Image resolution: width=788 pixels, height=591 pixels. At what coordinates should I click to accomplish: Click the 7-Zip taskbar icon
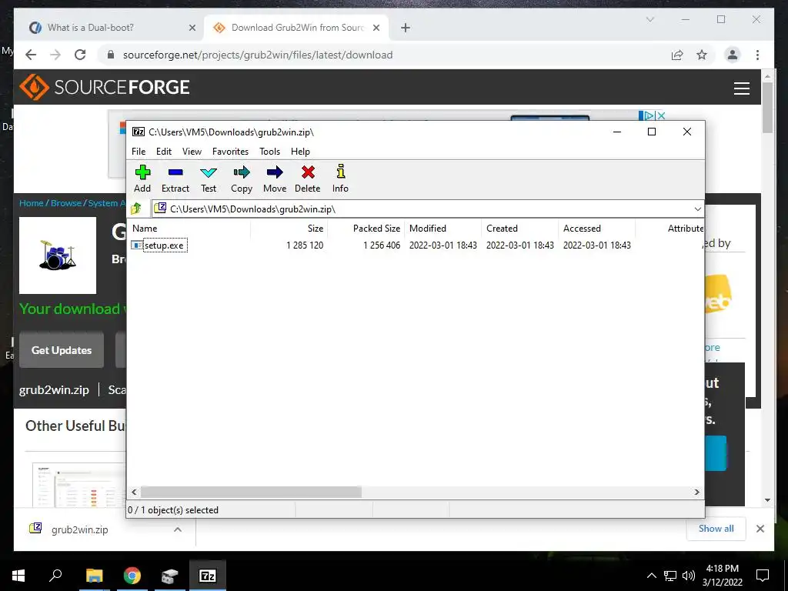(208, 576)
